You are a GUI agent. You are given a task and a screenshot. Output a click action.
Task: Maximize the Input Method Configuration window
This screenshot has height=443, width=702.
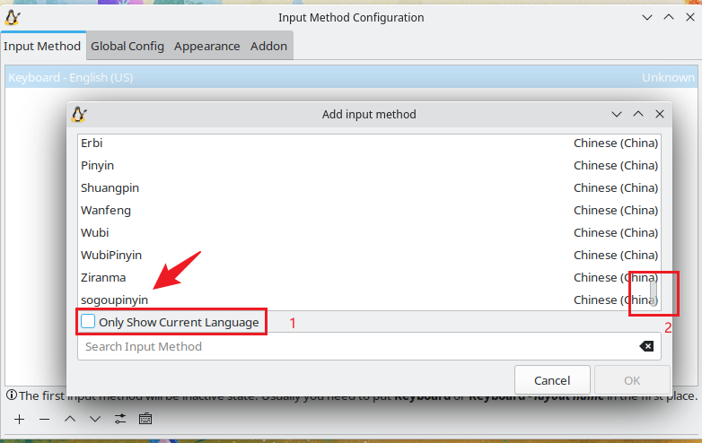(x=669, y=17)
